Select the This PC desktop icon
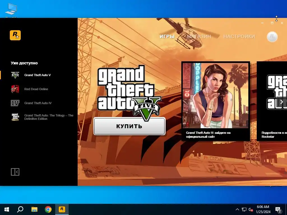The width and height of the screenshot is (287, 215). [11, 10]
